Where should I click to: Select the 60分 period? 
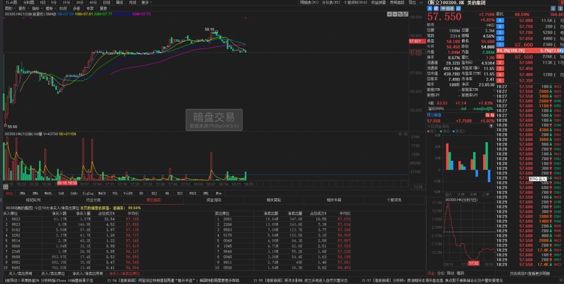(93, 3)
